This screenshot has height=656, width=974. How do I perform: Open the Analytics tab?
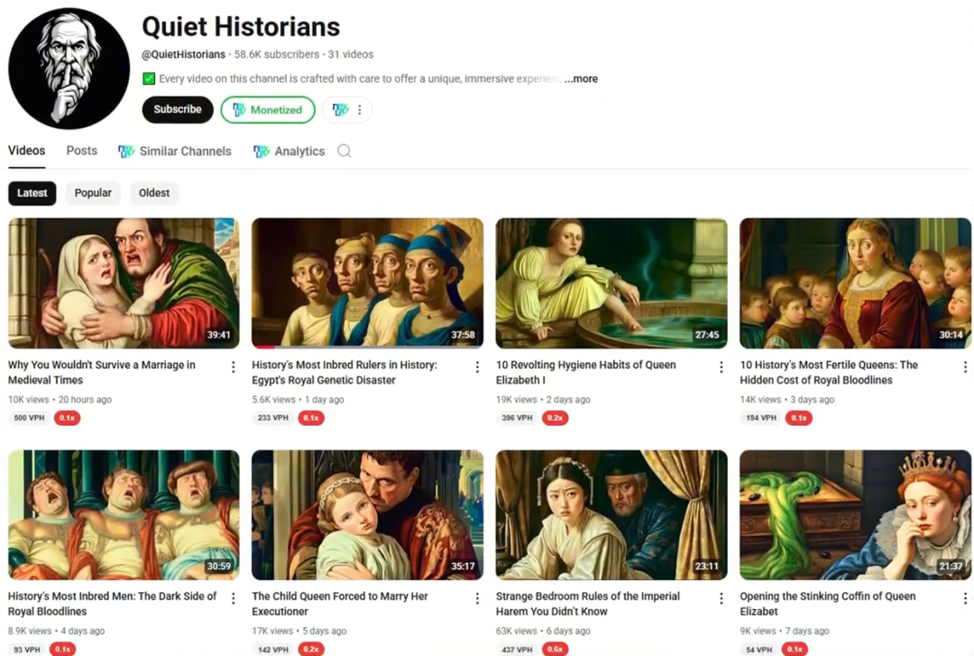[299, 152]
